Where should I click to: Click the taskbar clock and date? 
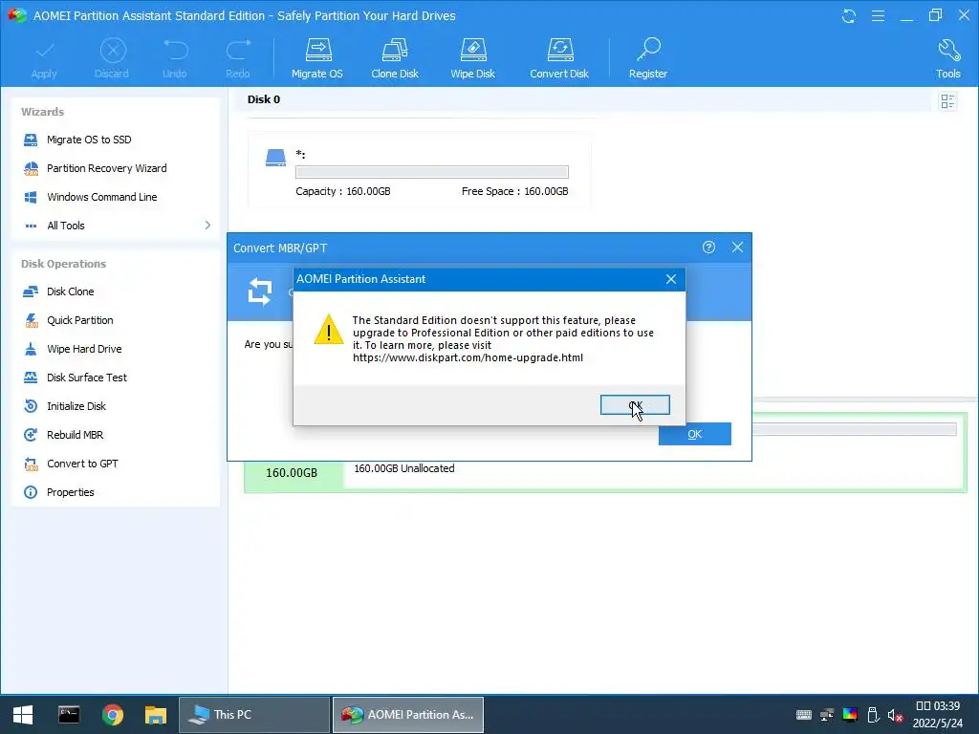coord(938,715)
